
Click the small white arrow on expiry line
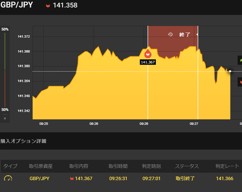[197, 34]
